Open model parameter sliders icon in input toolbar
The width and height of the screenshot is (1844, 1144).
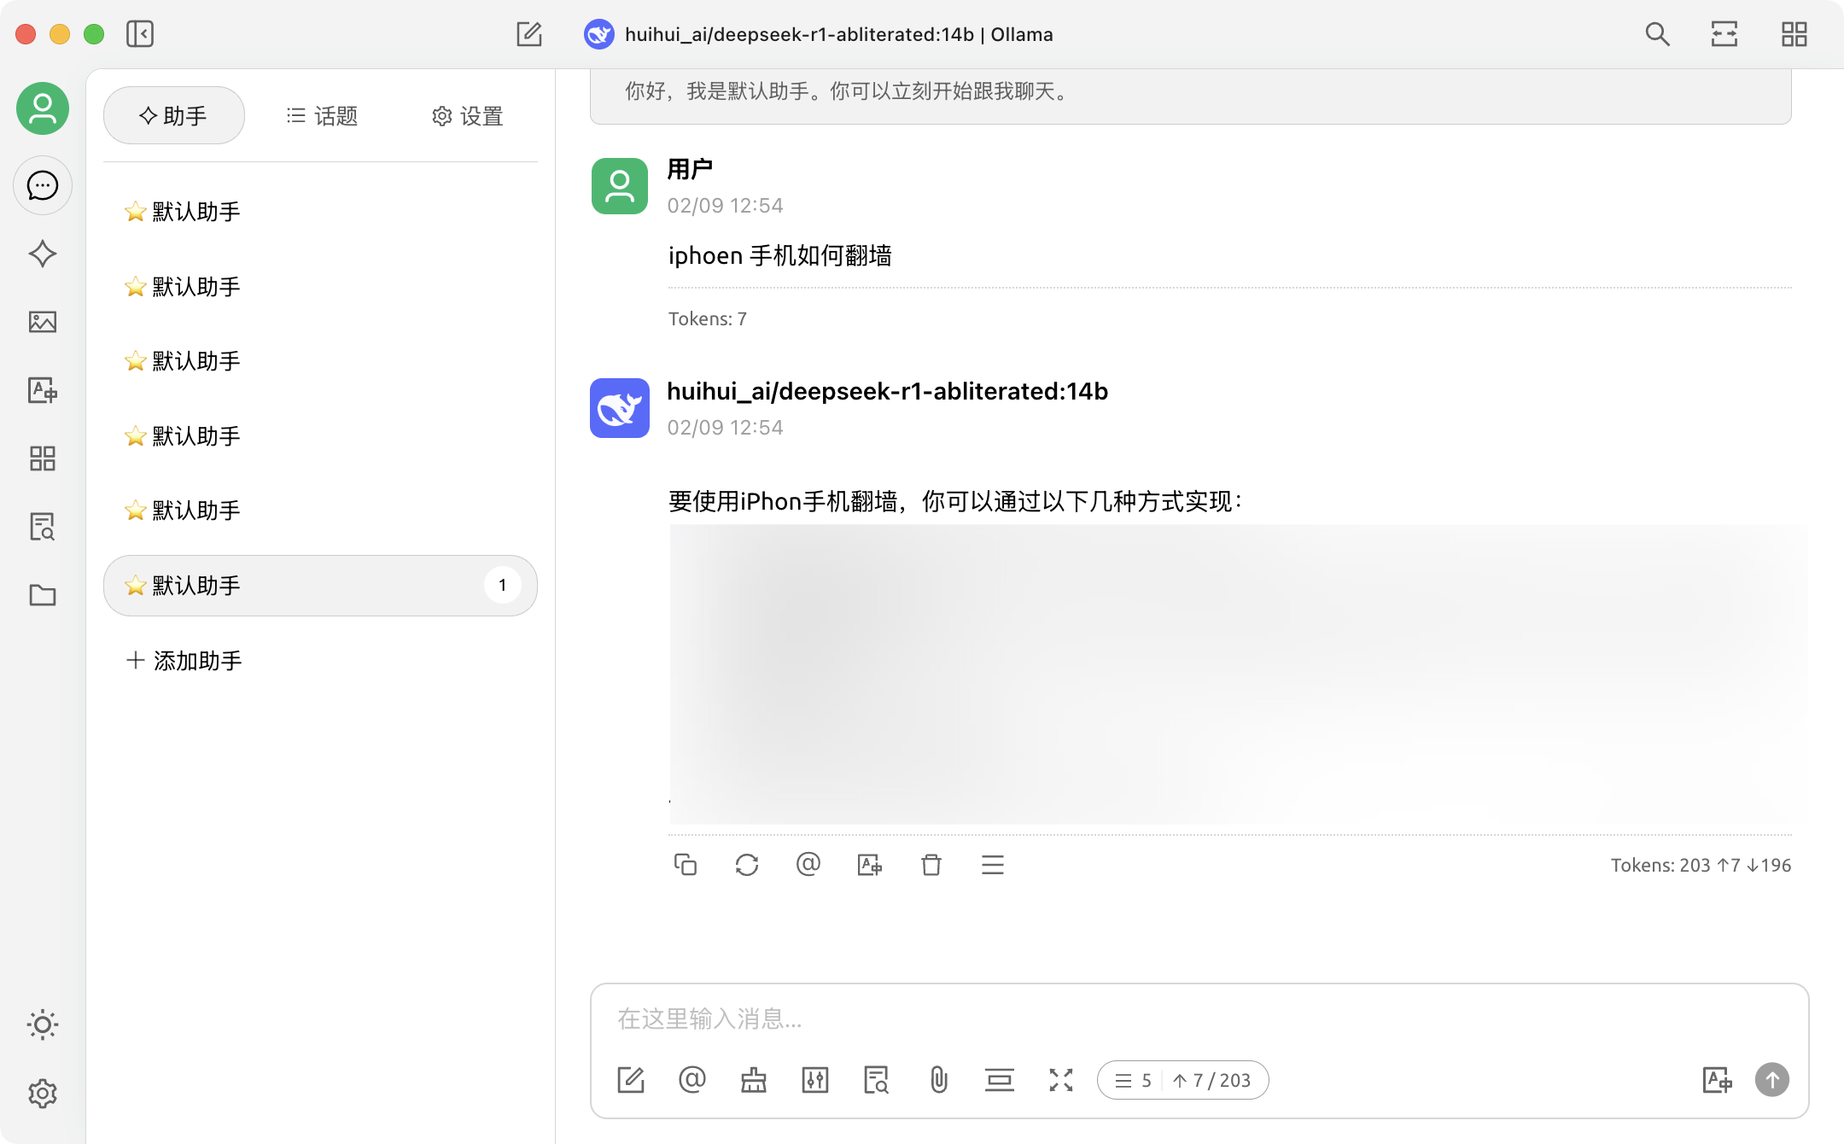point(815,1080)
